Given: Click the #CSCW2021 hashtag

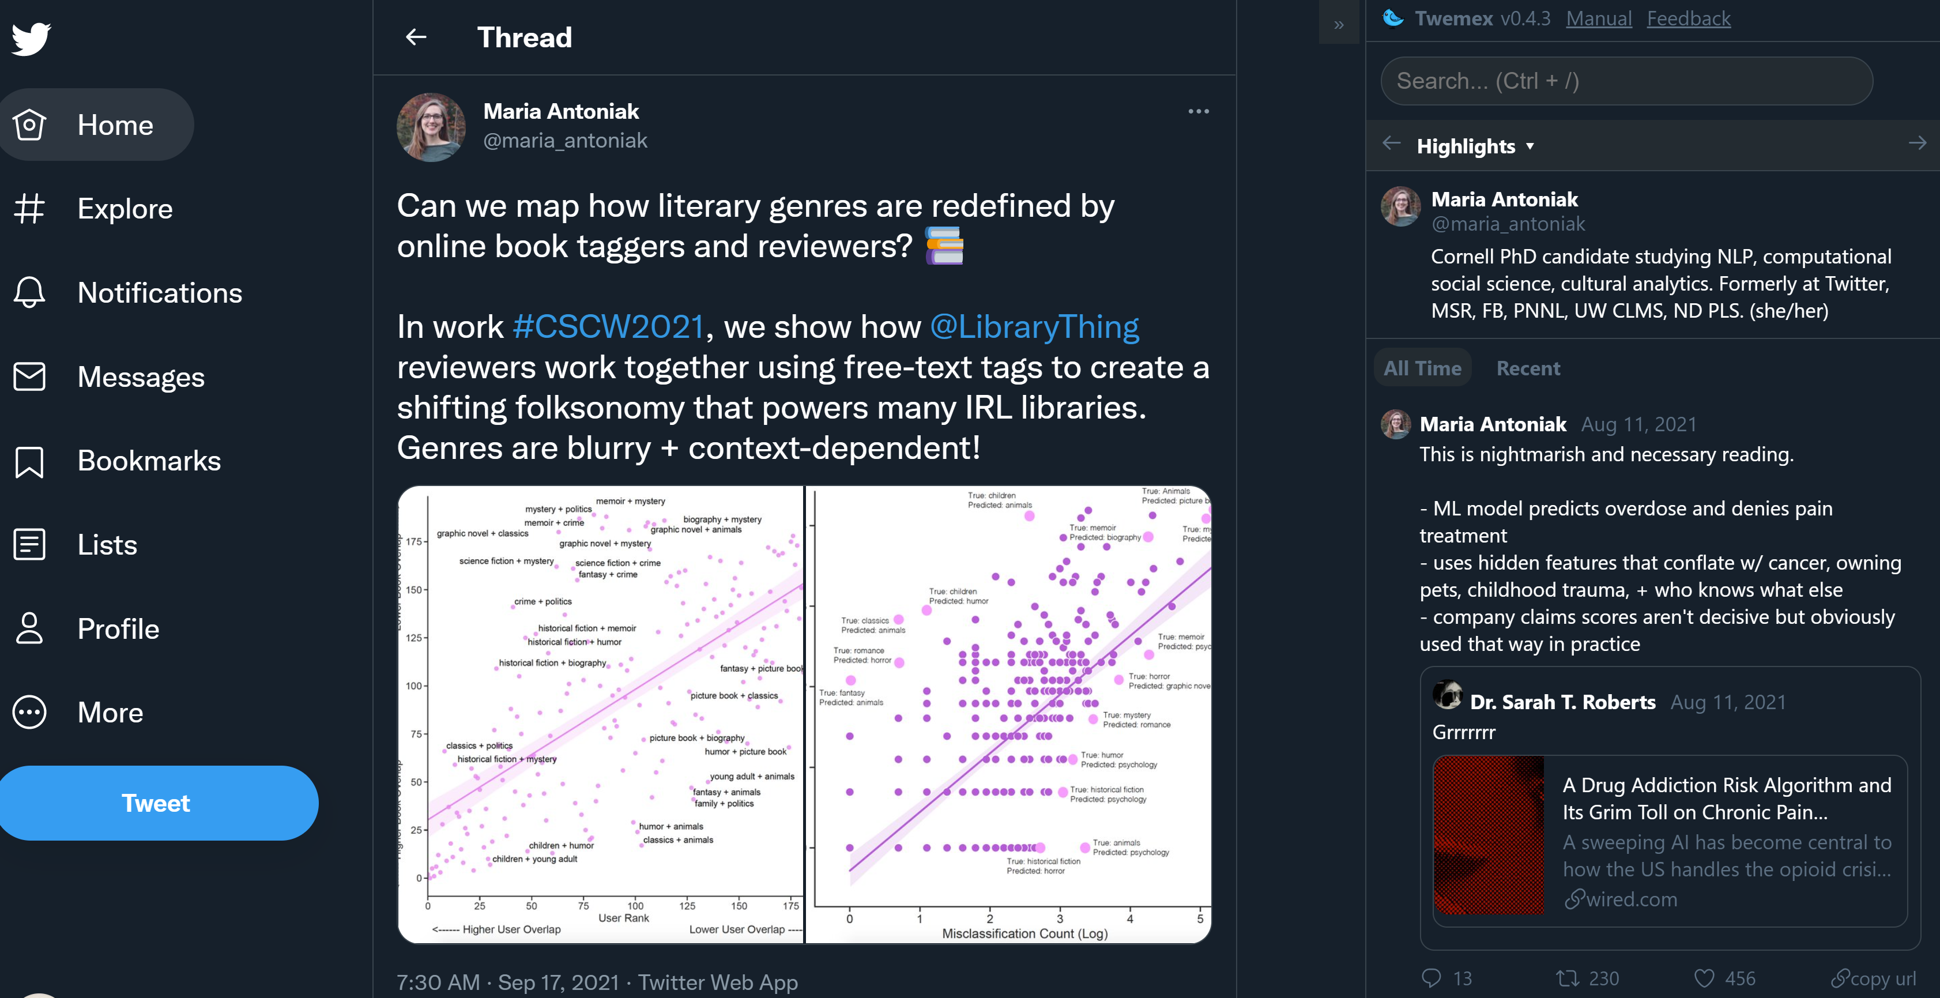Looking at the screenshot, I should (x=608, y=327).
